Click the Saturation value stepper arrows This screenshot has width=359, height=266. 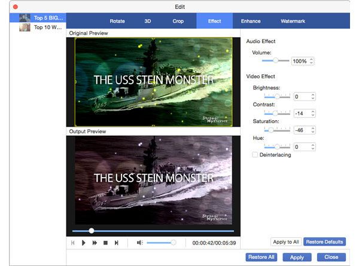click(313, 130)
